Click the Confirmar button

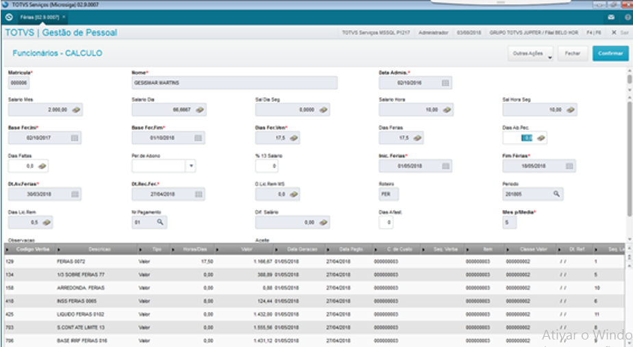pos(610,53)
